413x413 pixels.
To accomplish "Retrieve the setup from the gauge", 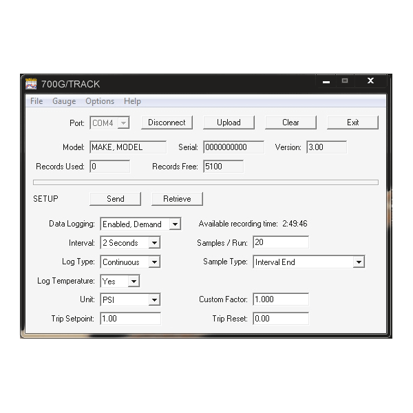I will (x=177, y=199).
